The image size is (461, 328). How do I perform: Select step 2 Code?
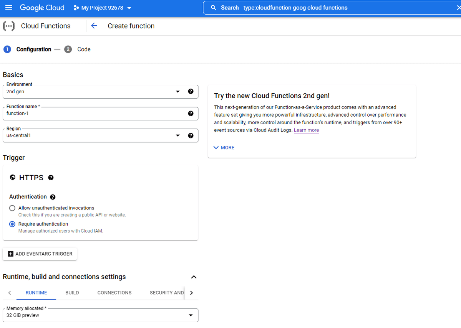[x=78, y=49]
